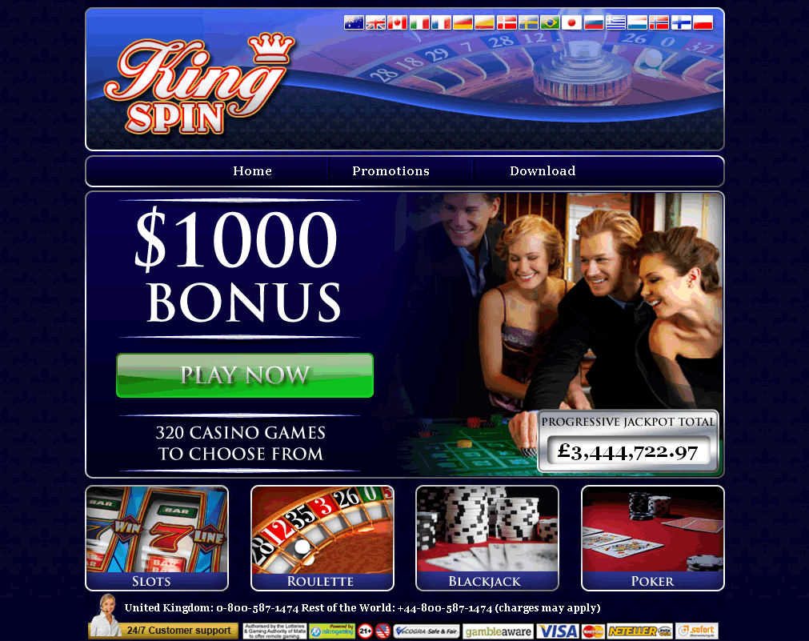Switch language using the Canadian flag
The height and width of the screenshot is (641, 809).
click(x=397, y=22)
